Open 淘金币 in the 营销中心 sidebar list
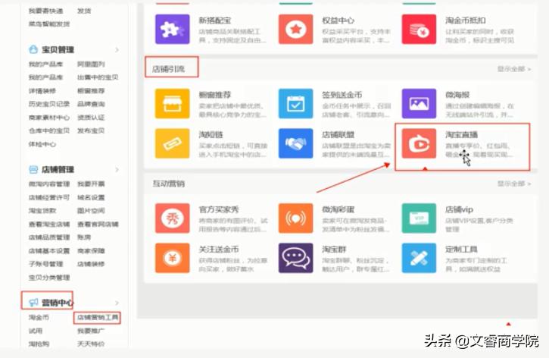 (x=39, y=317)
